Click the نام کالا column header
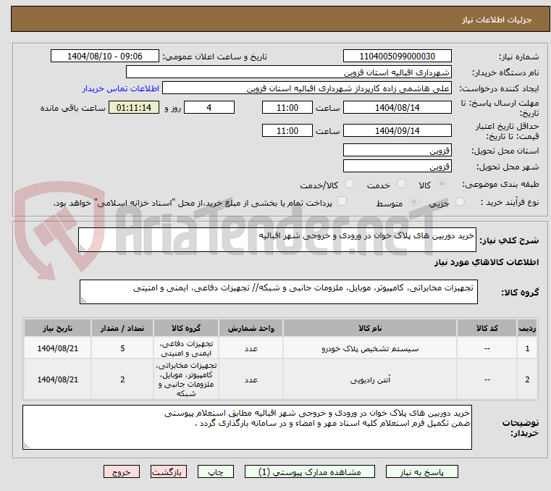 point(370,328)
